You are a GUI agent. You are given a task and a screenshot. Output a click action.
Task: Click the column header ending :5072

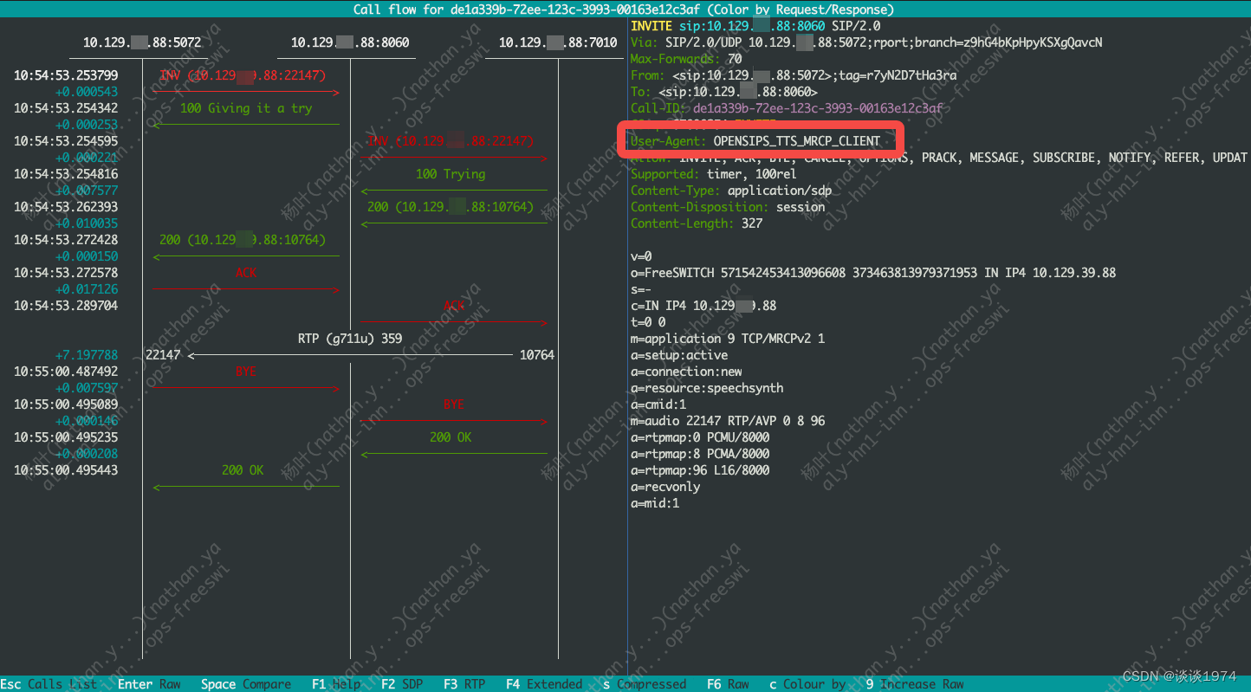[142, 42]
